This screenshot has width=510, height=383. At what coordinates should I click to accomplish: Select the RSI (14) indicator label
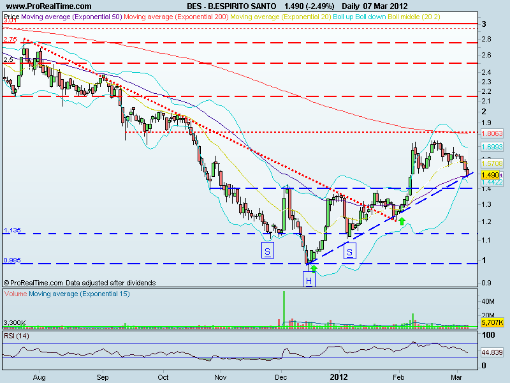(x=17, y=336)
